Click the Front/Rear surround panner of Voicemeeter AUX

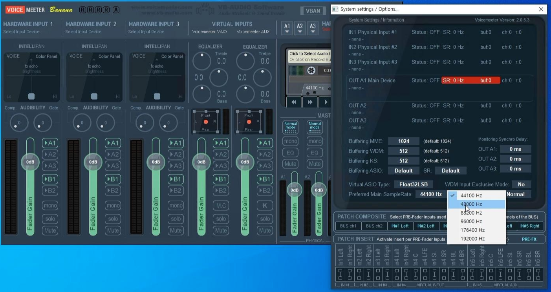point(249,122)
